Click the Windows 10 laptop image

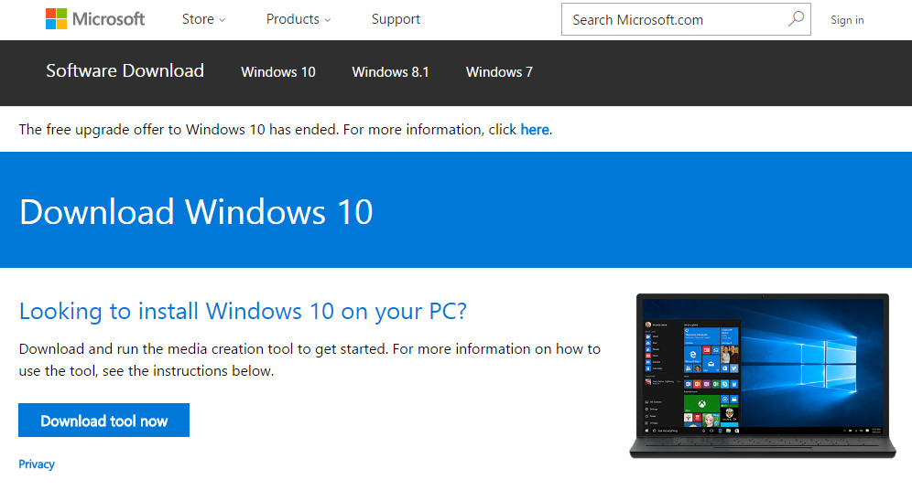[763, 376]
